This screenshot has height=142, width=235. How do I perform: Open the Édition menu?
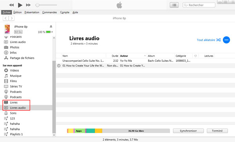18,12
